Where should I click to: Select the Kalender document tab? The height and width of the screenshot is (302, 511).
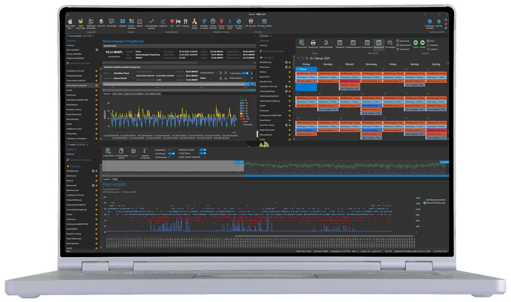(x=265, y=36)
